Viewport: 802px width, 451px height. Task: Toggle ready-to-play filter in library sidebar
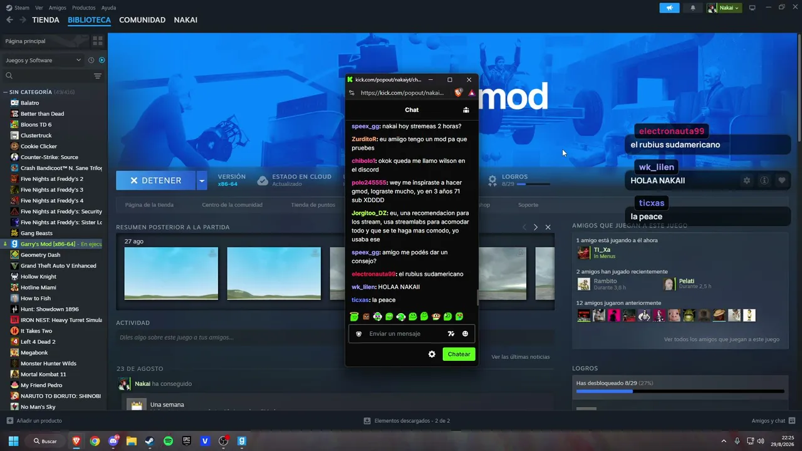102,60
